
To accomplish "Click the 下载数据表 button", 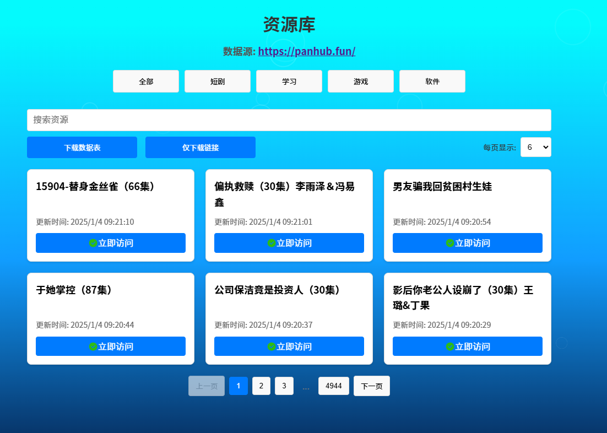I will click(82, 148).
